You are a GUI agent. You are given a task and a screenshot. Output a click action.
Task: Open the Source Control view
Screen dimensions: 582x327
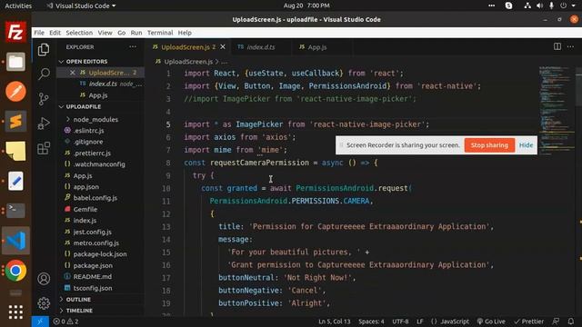44,99
